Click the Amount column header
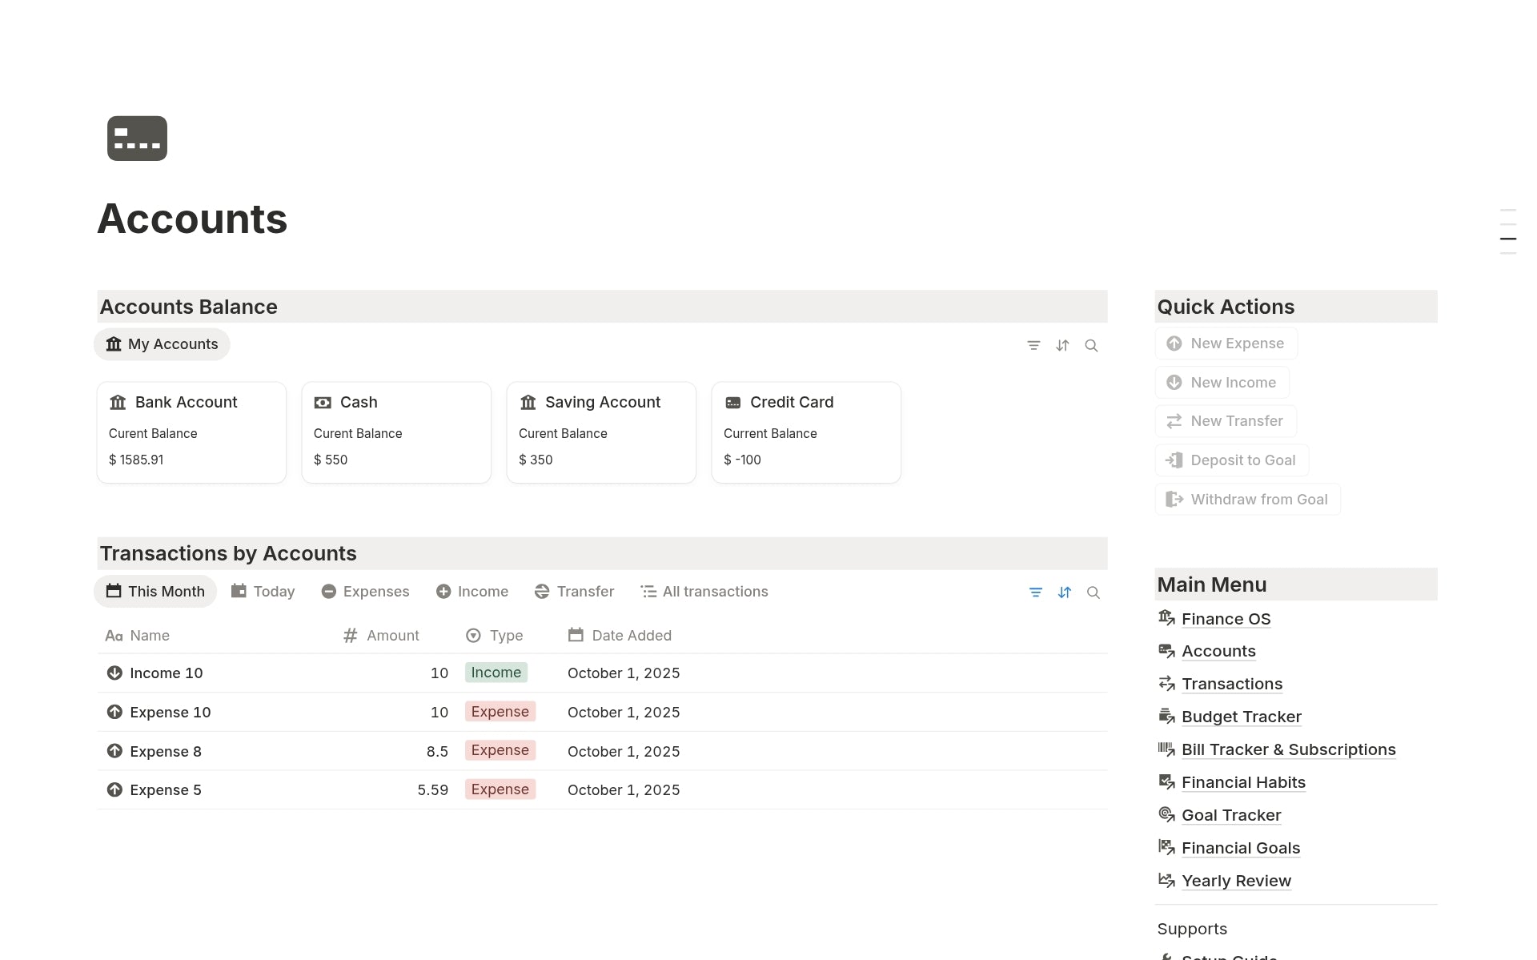 (392, 636)
